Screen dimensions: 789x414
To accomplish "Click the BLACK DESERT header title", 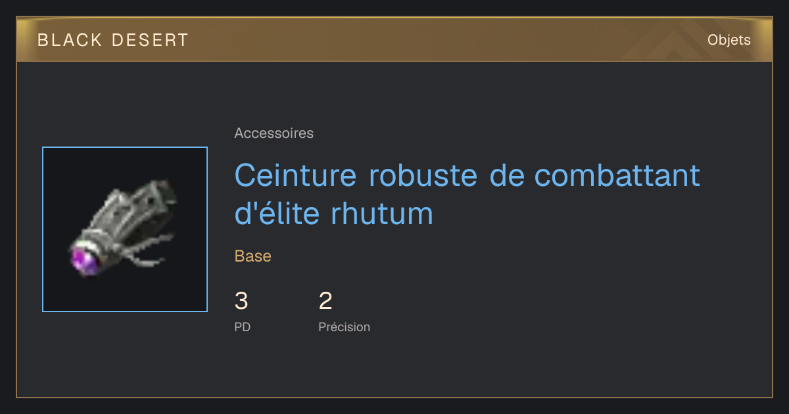I will pos(113,40).
